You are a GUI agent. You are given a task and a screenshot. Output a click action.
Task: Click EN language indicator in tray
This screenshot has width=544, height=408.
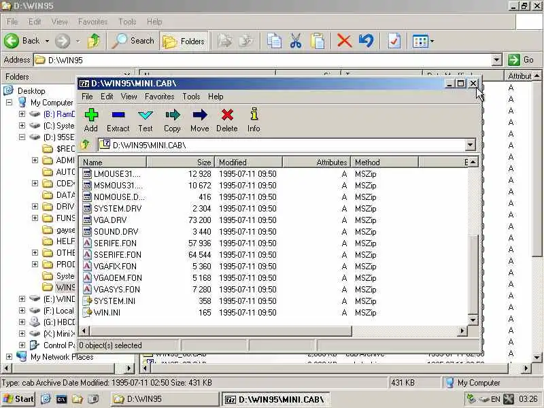pos(496,399)
